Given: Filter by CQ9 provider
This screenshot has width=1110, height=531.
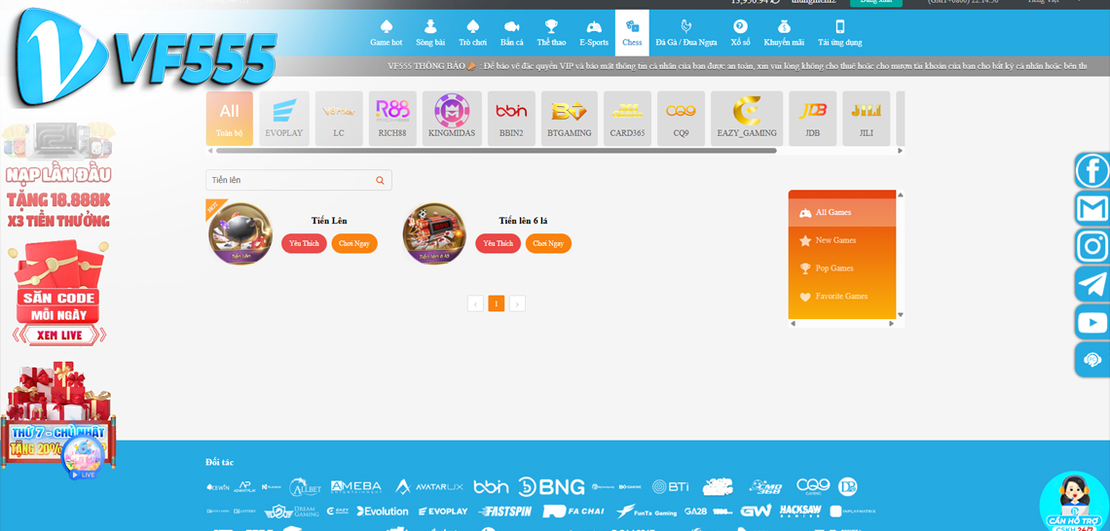Looking at the screenshot, I should pos(681,119).
